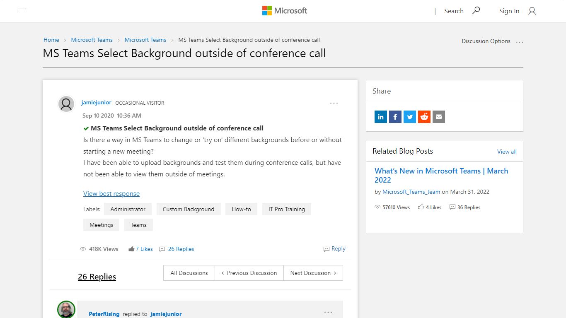The image size is (566, 318).
Task: Open jamiejunior author name link
Action: tap(96, 102)
